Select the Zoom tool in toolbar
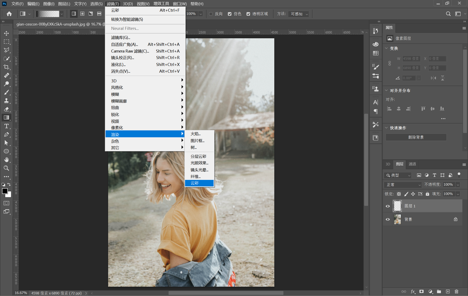Screen dimensions: 468x296 coord(6,168)
